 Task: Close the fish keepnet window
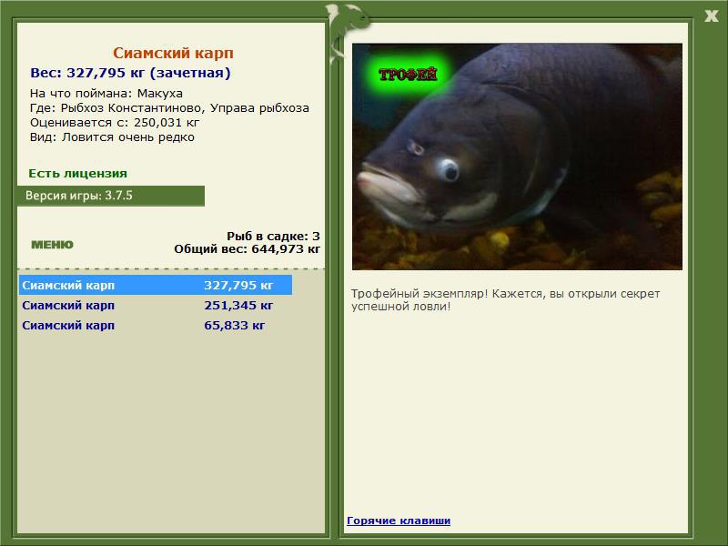(x=712, y=16)
